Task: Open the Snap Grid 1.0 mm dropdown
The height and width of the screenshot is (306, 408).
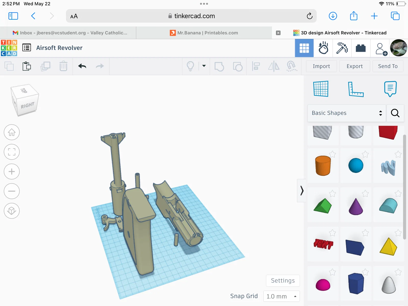Action: pyautogui.click(x=282, y=296)
